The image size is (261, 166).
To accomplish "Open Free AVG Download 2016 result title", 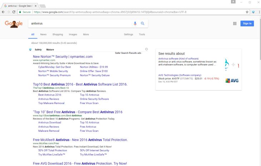I will [80, 164].
